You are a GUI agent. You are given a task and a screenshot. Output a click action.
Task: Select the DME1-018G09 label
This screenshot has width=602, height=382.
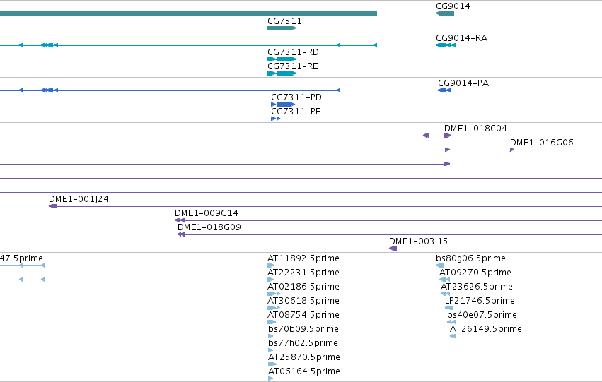(x=209, y=227)
